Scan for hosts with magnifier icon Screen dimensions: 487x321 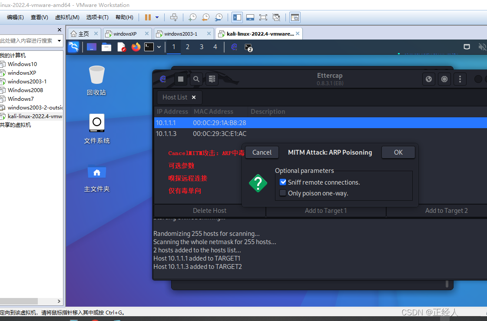[x=196, y=79]
